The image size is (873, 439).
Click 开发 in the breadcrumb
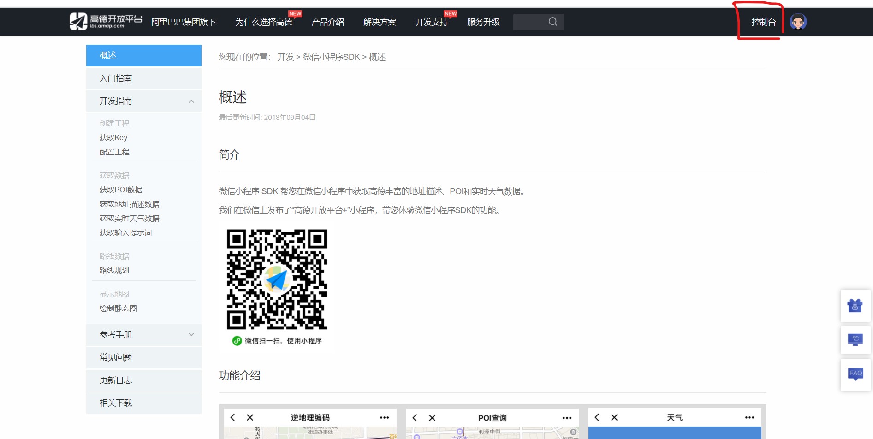pyautogui.click(x=285, y=57)
